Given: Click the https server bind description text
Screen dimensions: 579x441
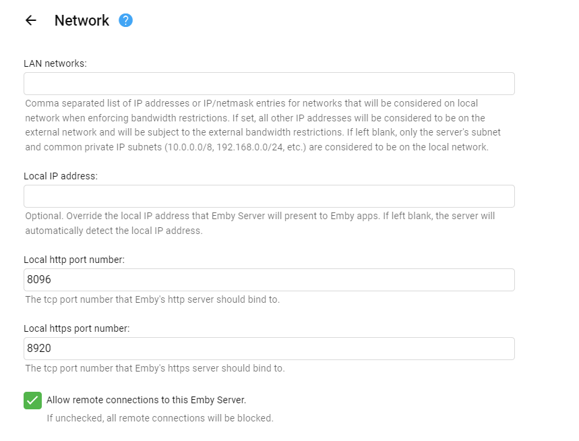Looking at the screenshot, I should 155,368.
